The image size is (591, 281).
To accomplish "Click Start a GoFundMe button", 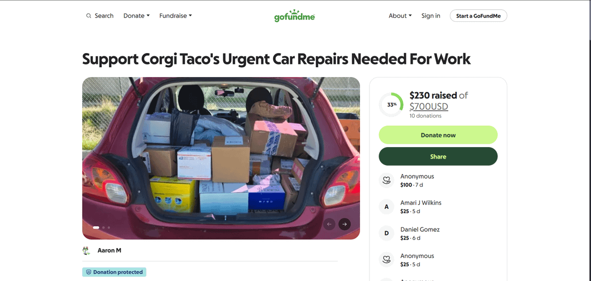I will [x=478, y=16].
